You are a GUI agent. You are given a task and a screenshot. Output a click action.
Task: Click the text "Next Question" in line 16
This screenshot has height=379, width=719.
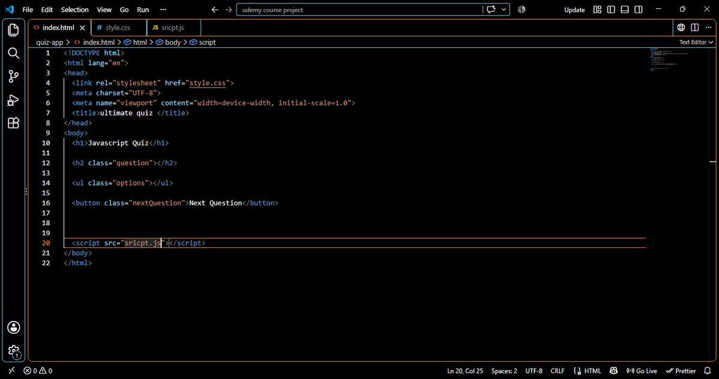pyautogui.click(x=215, y=202)
